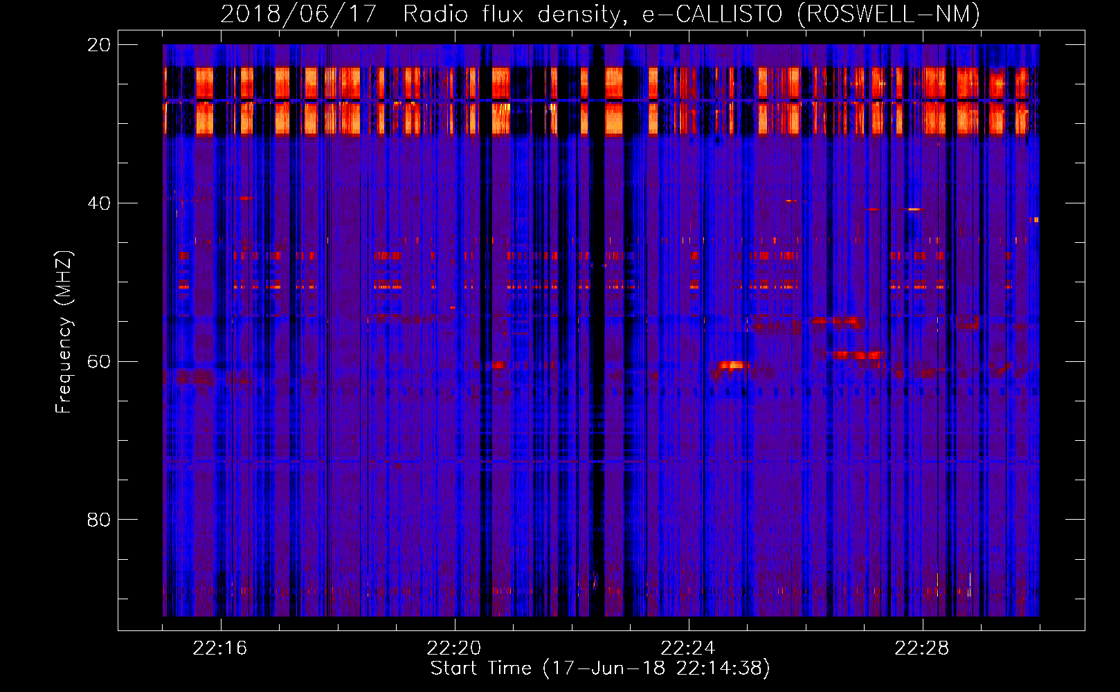Screen dimensions: 1120x692
Task: Click the 'Frequency (MHZ)' axis label
Action: click(x=64, y=332)
